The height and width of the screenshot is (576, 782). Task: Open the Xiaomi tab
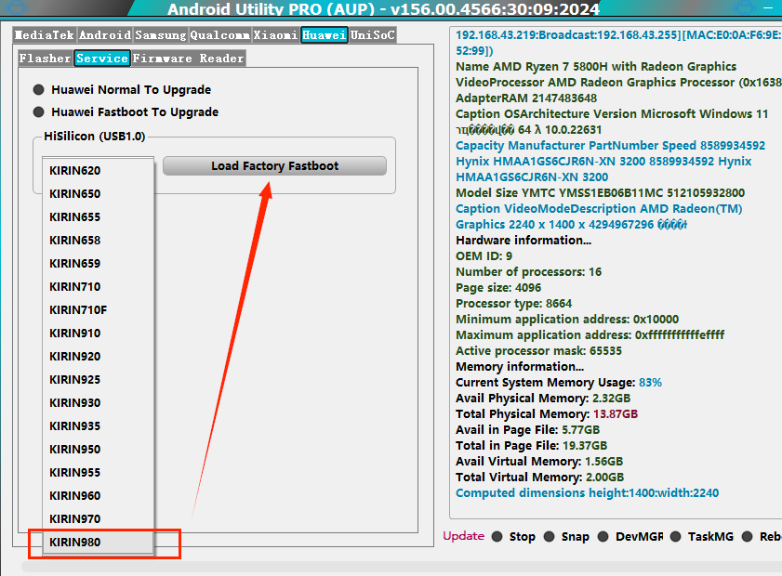click(275, 35)
